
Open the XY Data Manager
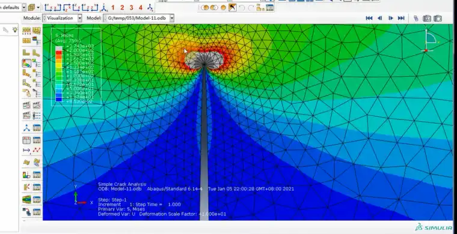click(37, 140)
